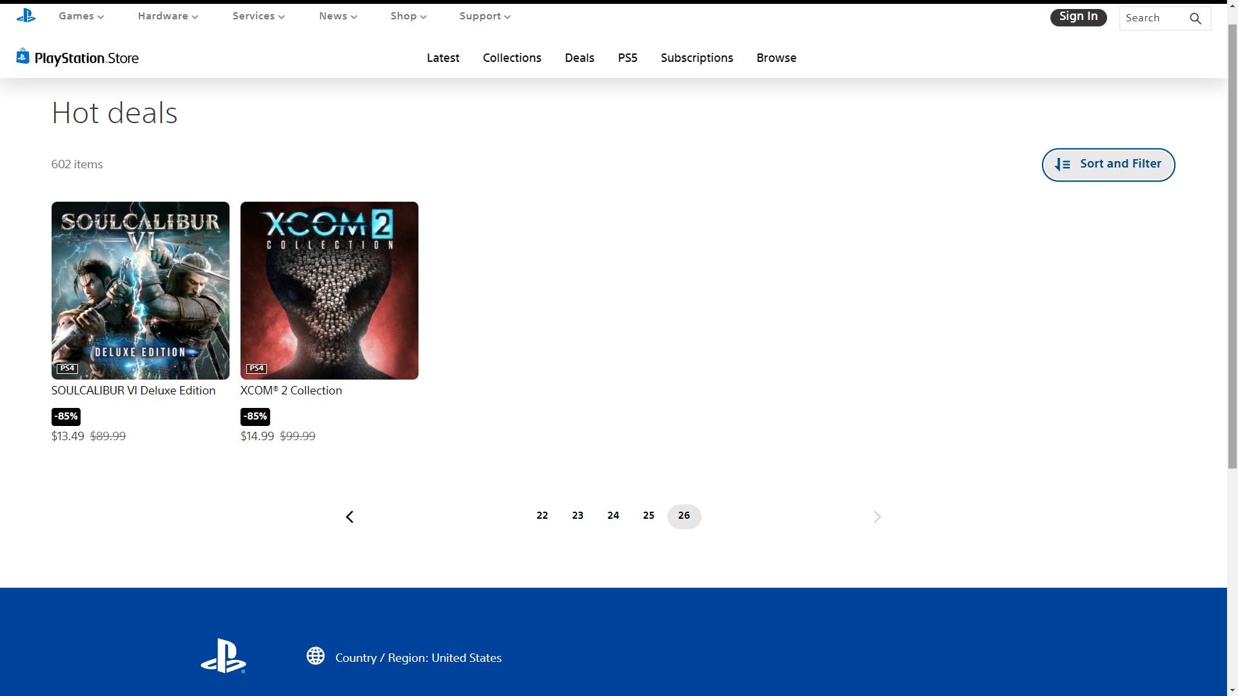Viewport: 1238px width, 696px height.
Task: Click the footer PlayStation logo
Action: (x=223, y=656)
